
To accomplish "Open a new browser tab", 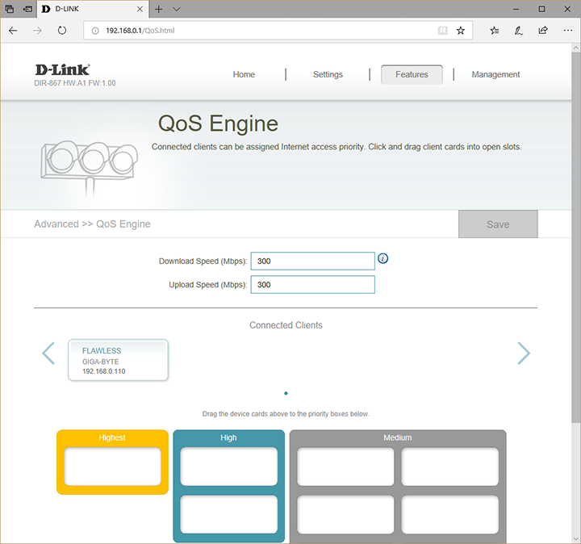I will [x=159, y=9].
